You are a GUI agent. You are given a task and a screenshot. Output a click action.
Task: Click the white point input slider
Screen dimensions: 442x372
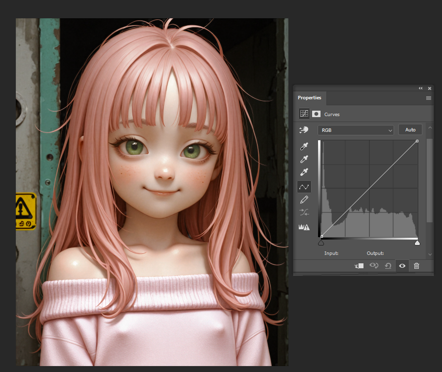pos(417,243)
